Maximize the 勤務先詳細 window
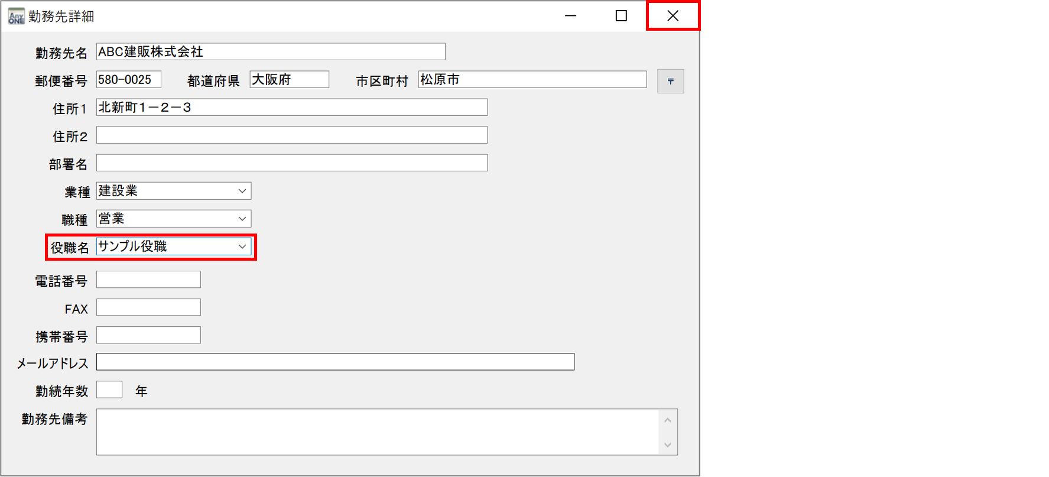This screenshot has width=1049, height=477. tap(621, 16)
